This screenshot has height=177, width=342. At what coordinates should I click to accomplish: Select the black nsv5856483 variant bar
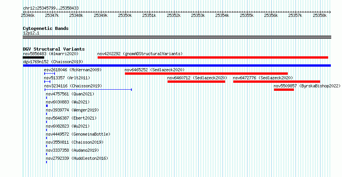[x=33, y=57]
